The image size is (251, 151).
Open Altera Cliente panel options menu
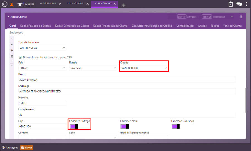tap(241, 17)
